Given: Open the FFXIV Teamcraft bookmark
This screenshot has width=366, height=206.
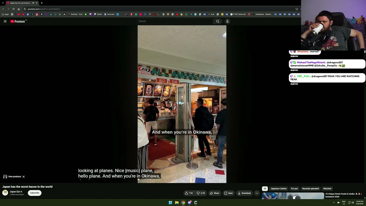Looking at the screenshot, I should coord(238,14).
